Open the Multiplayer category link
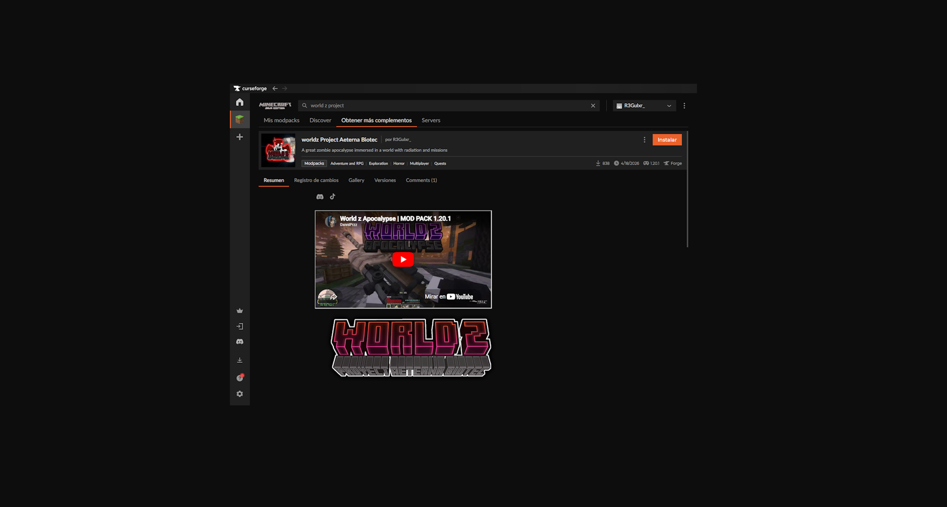Screen dimensions: 947x507 [420, 163]
